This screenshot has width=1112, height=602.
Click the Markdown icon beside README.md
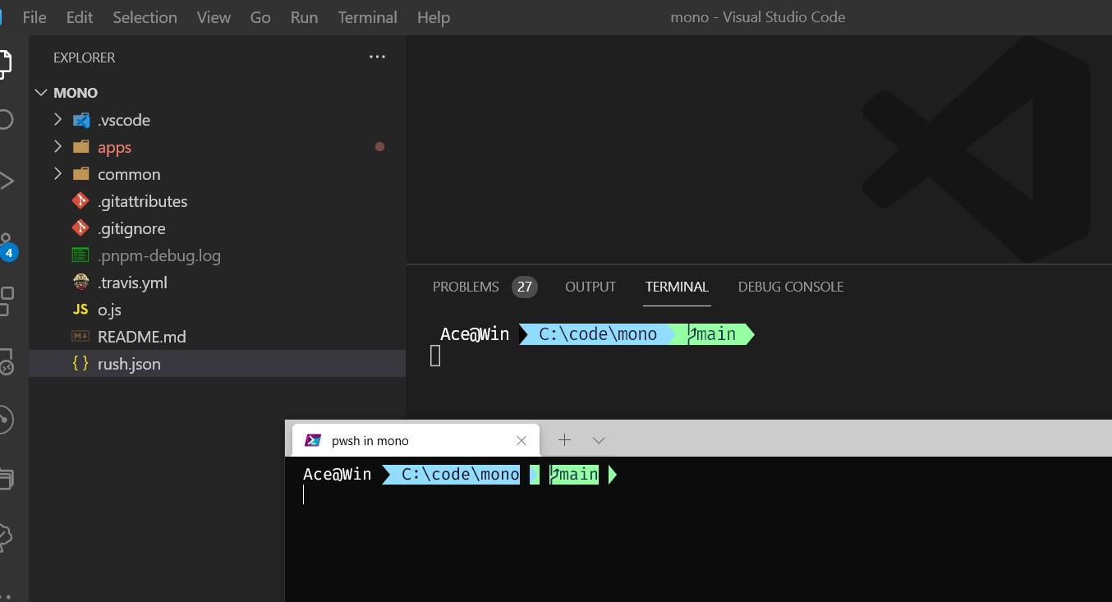[80, 337]
